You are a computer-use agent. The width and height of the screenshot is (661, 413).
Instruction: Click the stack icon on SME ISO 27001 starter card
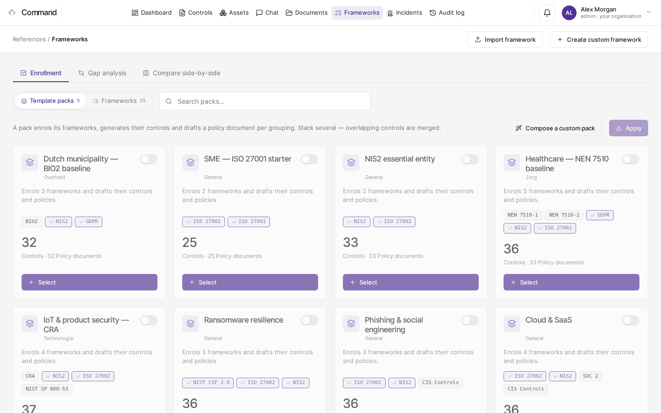coord(190,162)
